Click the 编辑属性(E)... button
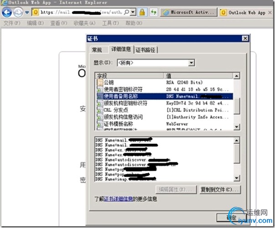Viewport: 275px width, 228px height. coord(176,190)
